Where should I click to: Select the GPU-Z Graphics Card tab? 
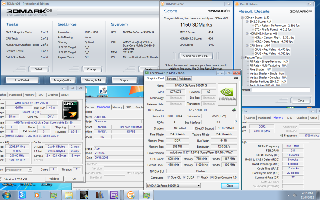(x=155, y=78)
